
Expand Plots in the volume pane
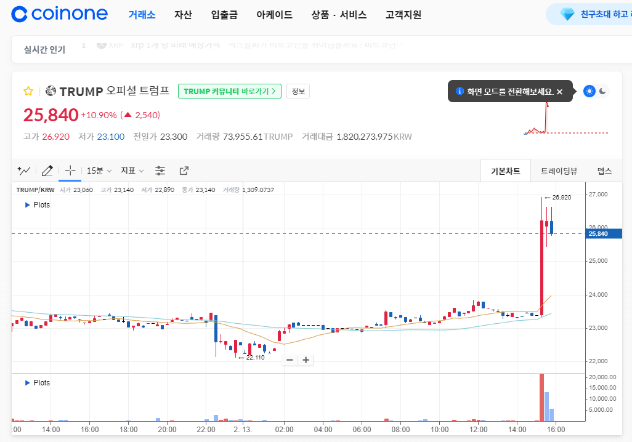pyautogui.click(x=38, y=383)
